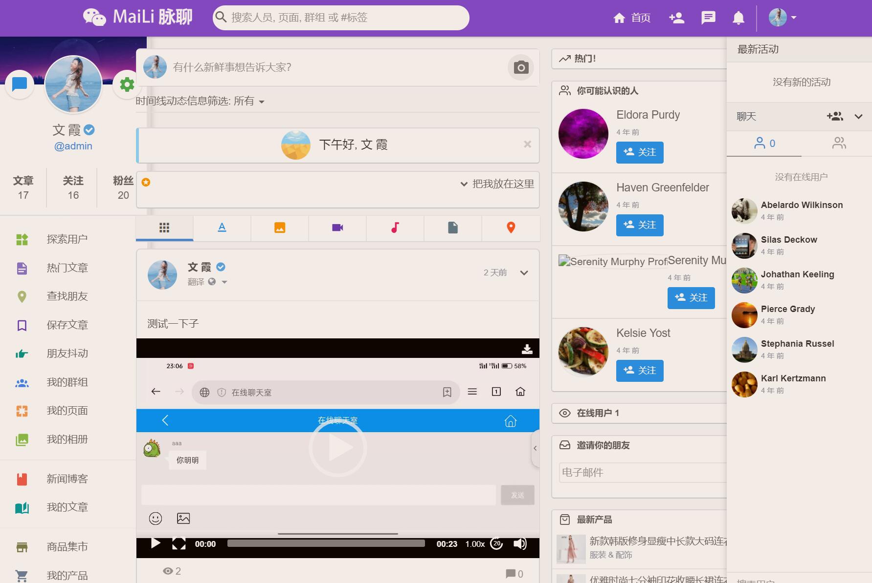Screen dimensions: 872x583
Task: Click the 我的文章 sidebar icon
Action: (x=22, y=508)
